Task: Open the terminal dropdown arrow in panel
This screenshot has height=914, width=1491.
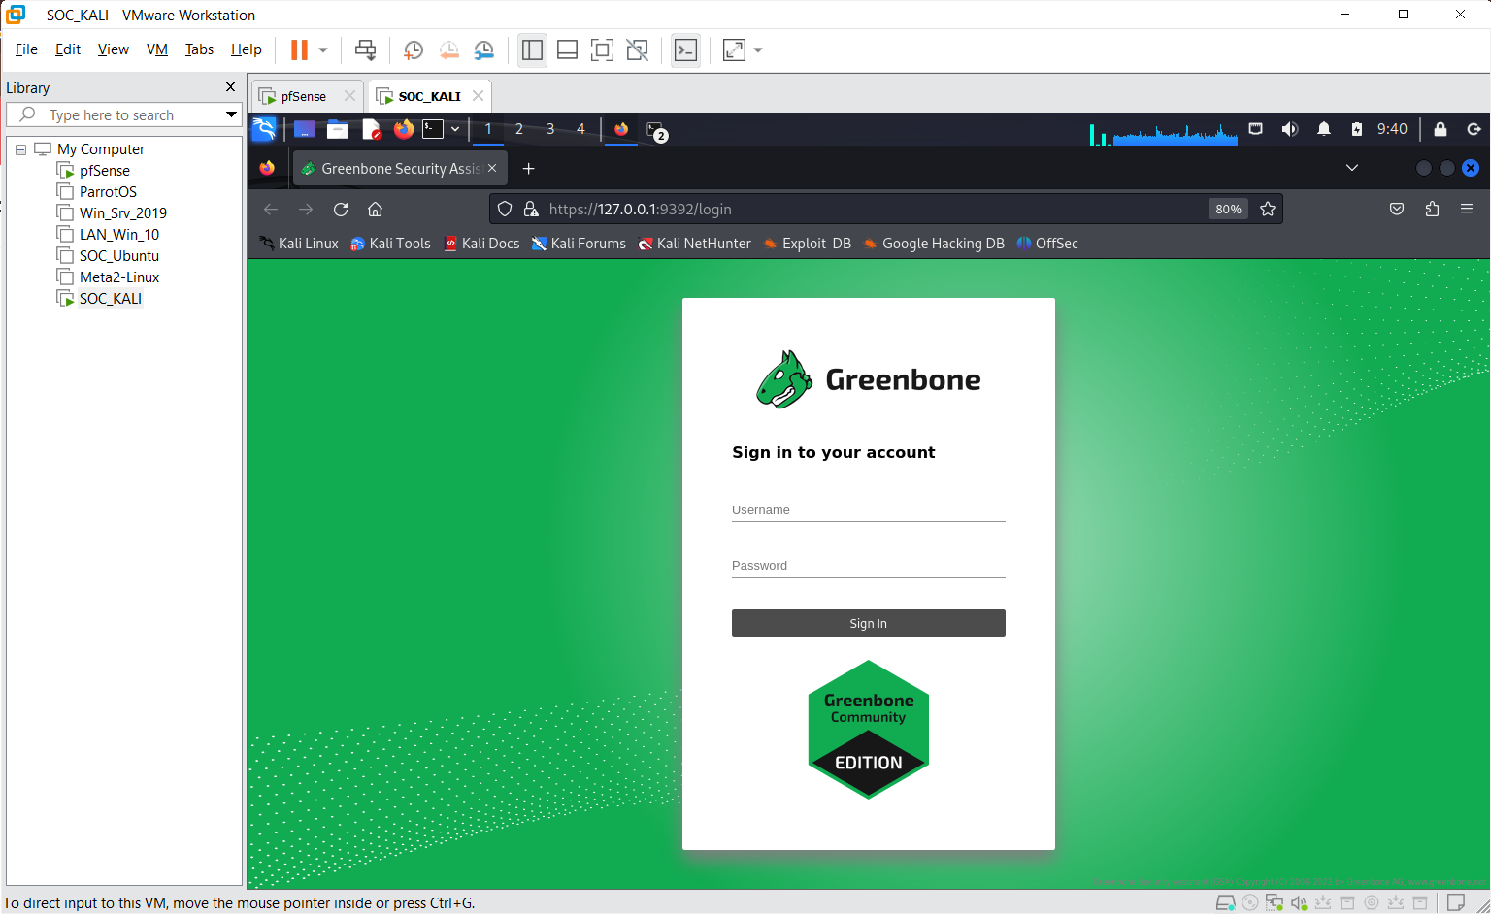Action: tap(455, 129)
